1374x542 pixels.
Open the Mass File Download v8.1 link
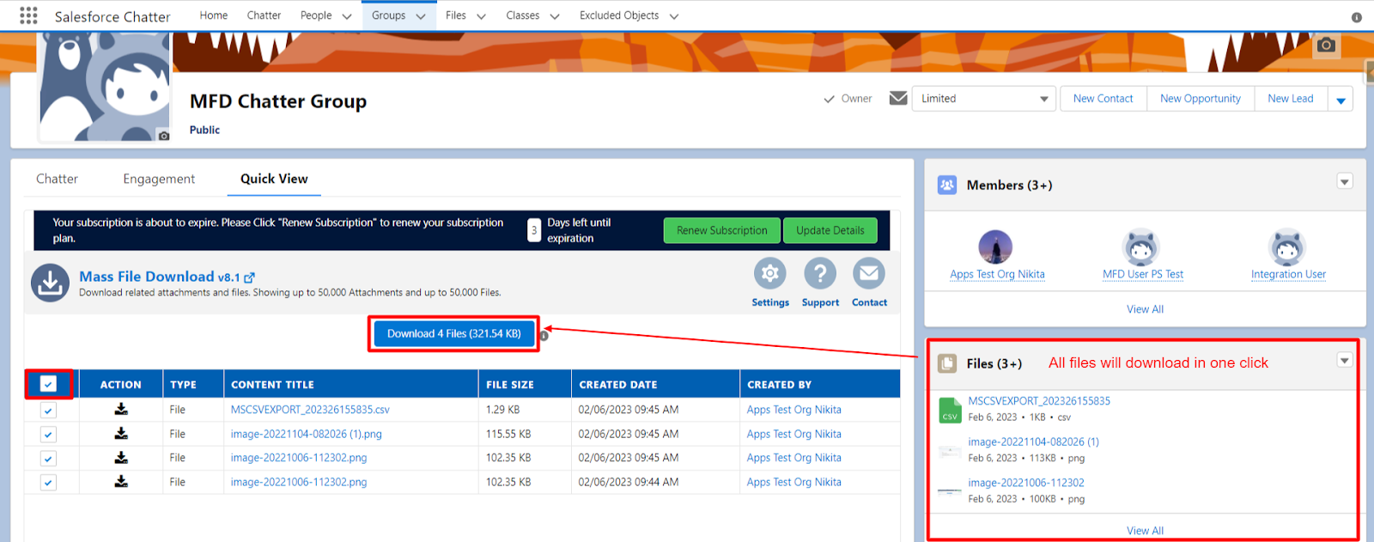167,277
